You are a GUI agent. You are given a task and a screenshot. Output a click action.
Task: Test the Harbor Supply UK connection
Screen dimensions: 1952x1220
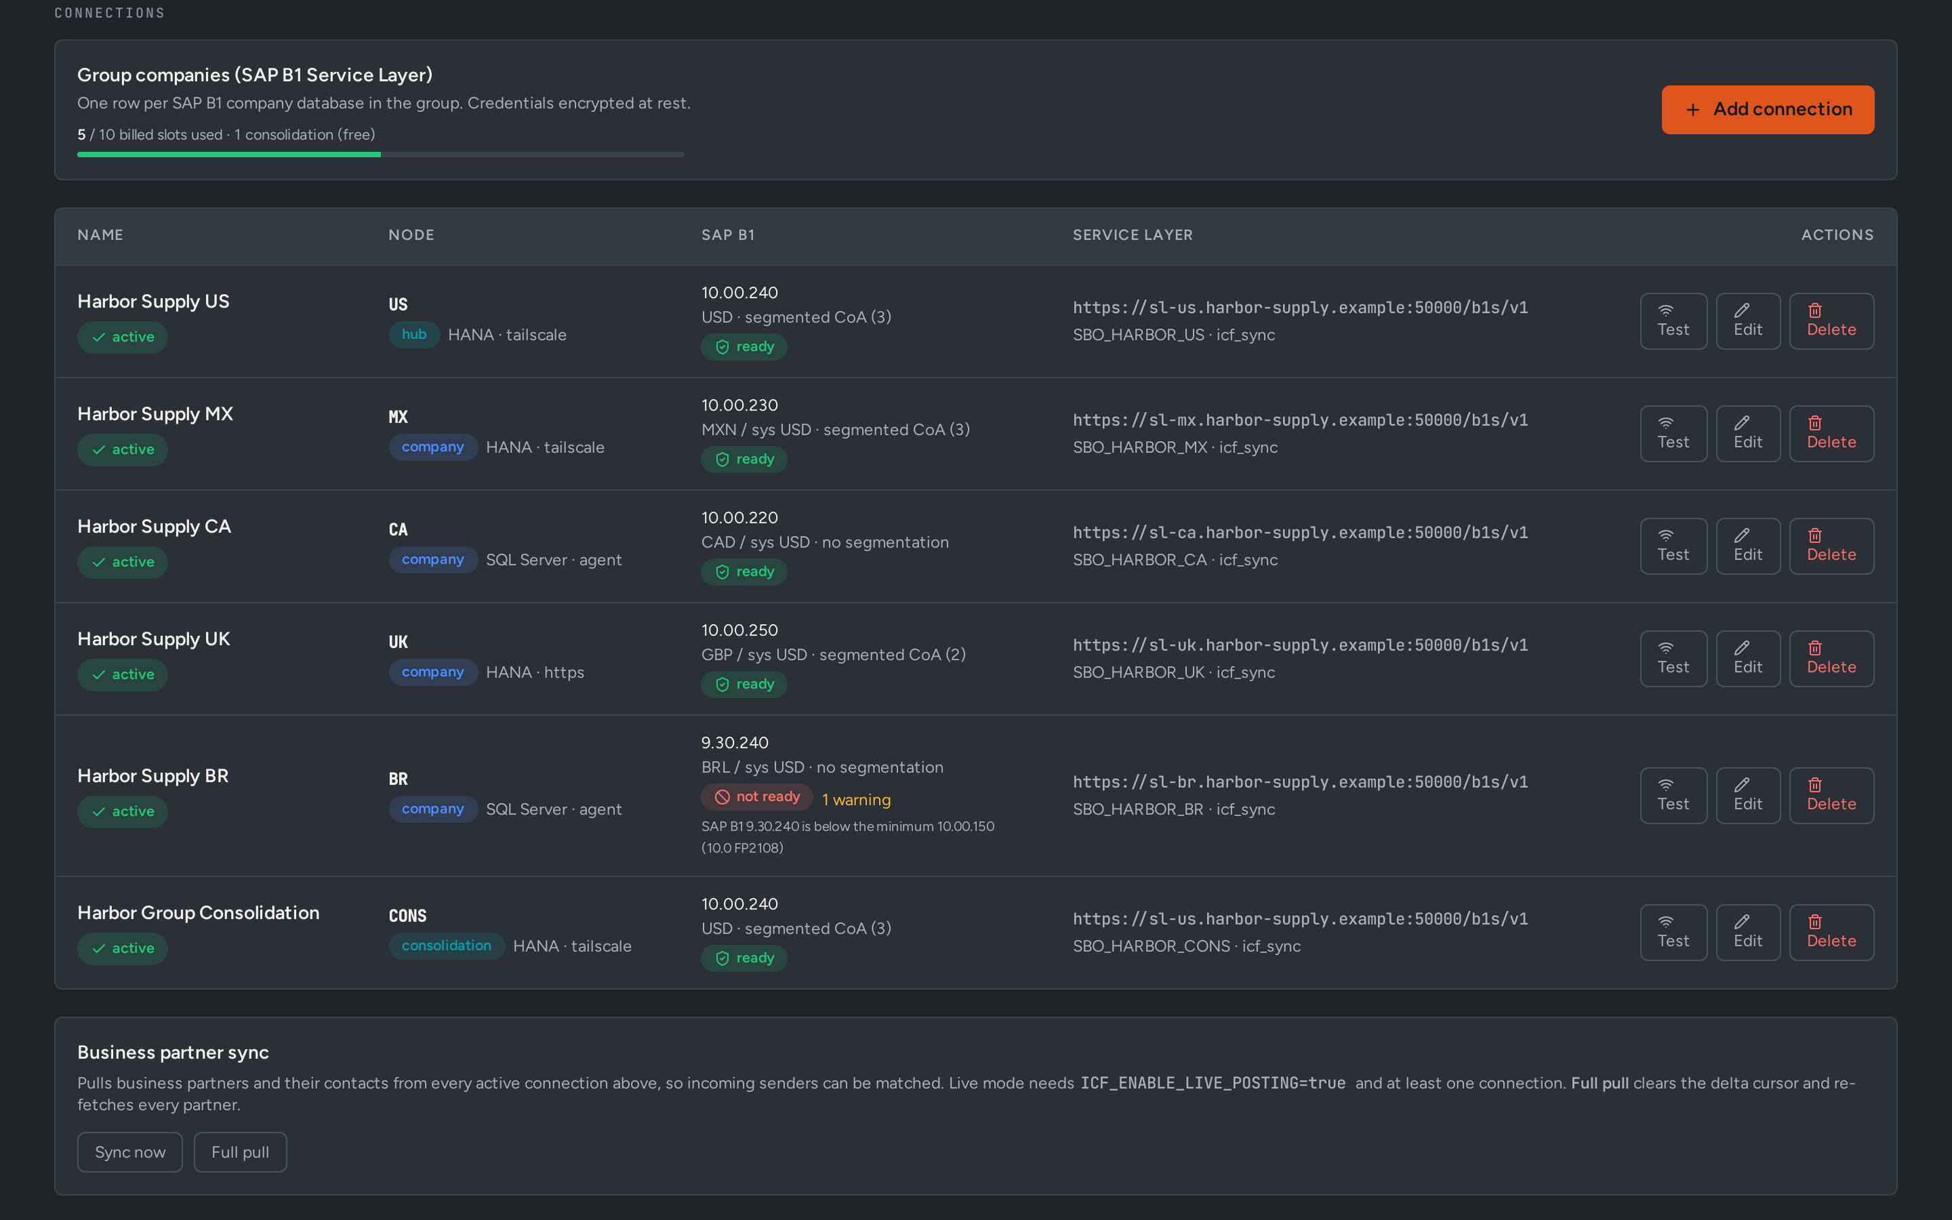coord(1673,658)
